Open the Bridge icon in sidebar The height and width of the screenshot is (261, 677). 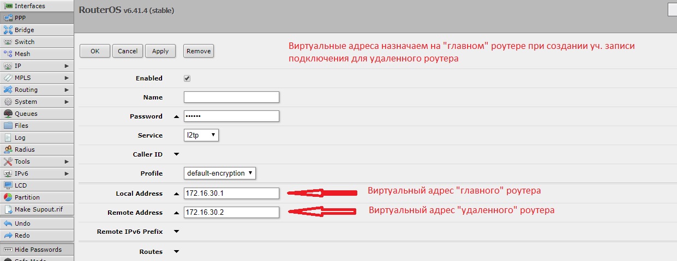(8, 30)
